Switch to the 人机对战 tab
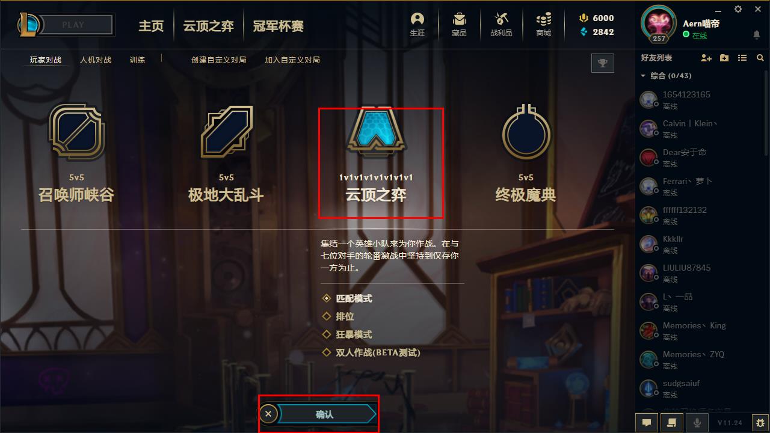Viewport: 770px width, 433px height. 96,60
